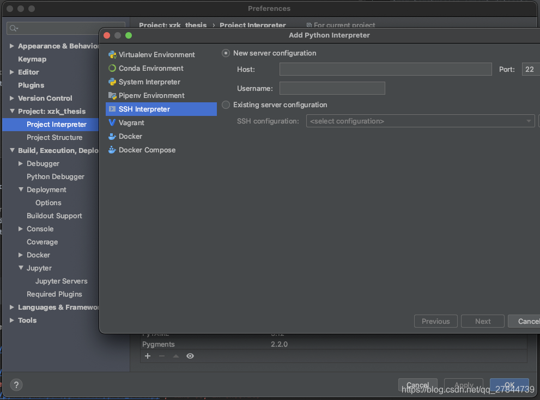
Task: Open Jupyter Servers settings
Action: pos(61,281)
